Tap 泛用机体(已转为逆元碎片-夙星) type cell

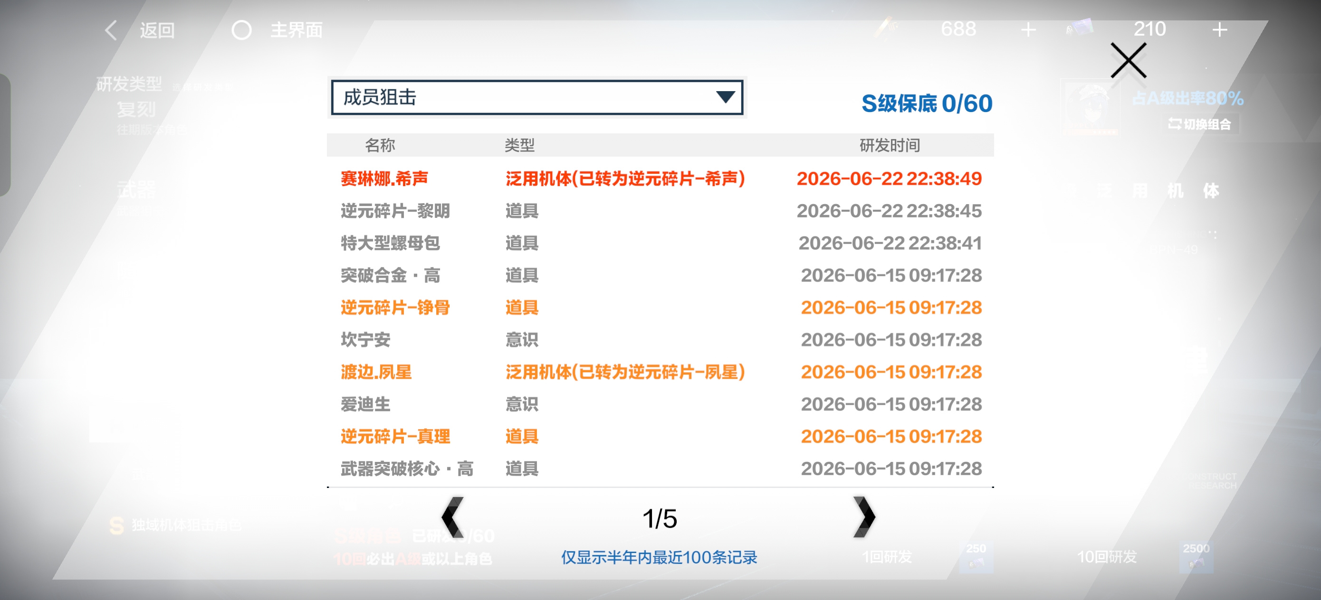625,372
